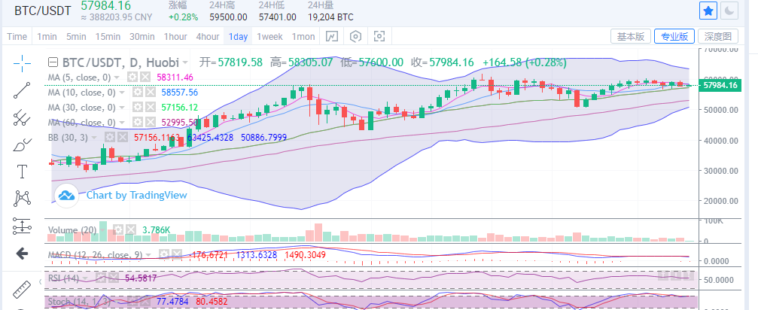Image resolution: width=758 pixels, height=310 pixels.
Task: Switch to 1min interval
Action: point(47,37)
